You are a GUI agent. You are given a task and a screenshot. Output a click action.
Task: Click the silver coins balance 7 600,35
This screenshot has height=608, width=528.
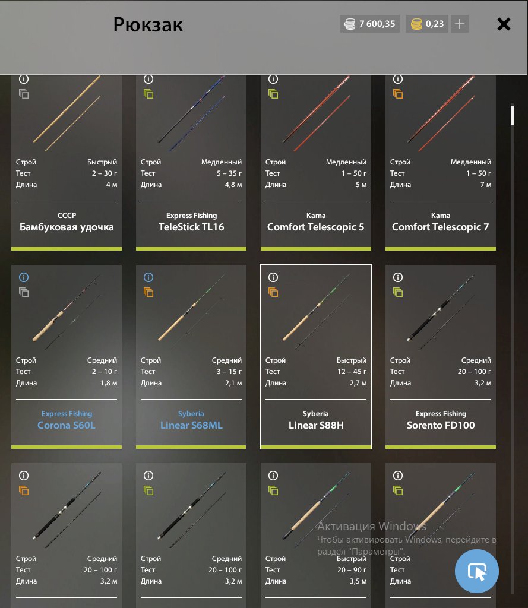pyautogui.click(x=369, y=24)
